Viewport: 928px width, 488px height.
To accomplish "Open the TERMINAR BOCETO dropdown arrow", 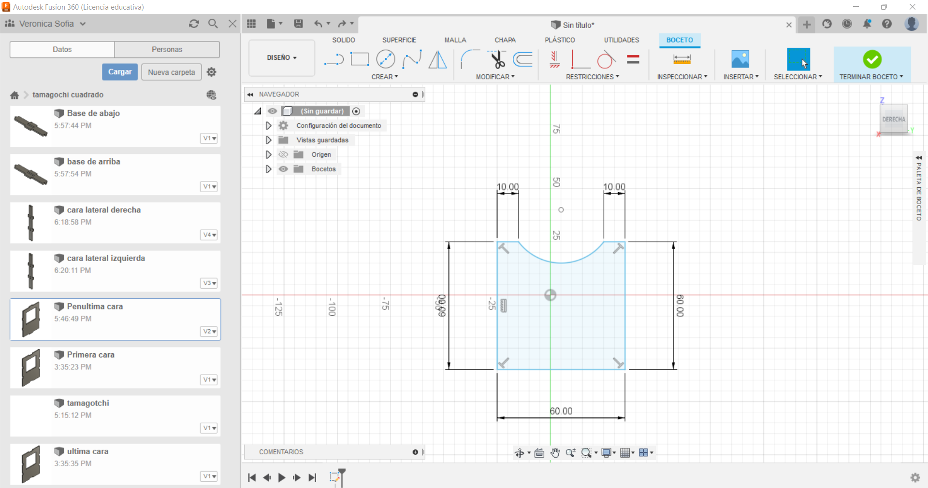I will tap(901, 77).
